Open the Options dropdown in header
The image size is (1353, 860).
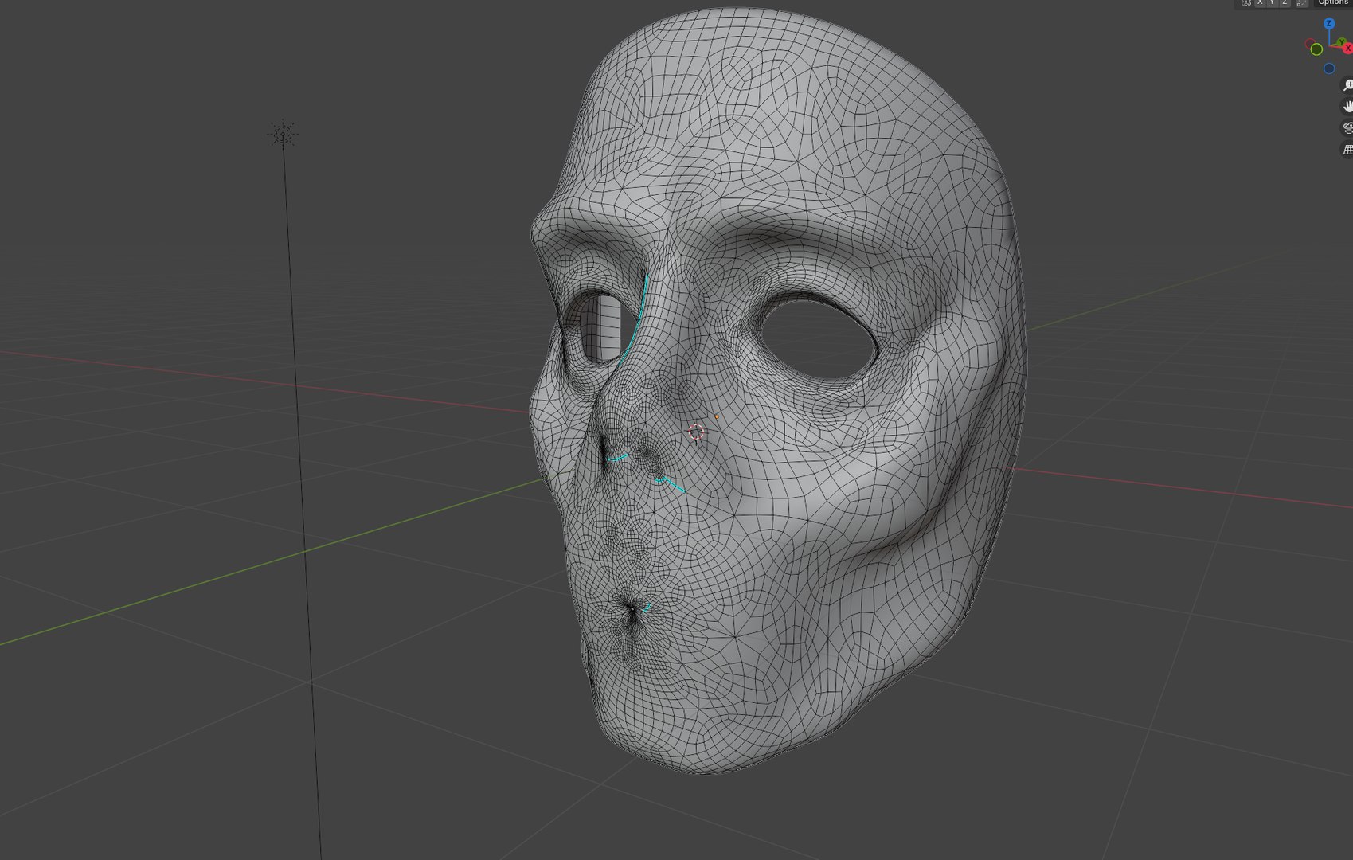pos(1333,2)
